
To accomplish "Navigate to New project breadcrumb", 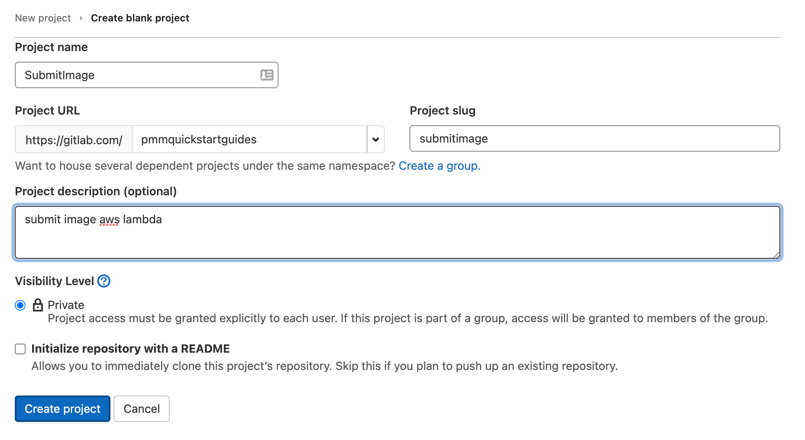I will (42, 18).
